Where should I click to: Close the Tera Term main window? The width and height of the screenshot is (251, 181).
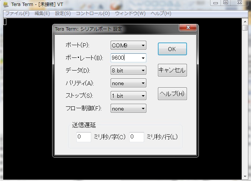point(239,3)
